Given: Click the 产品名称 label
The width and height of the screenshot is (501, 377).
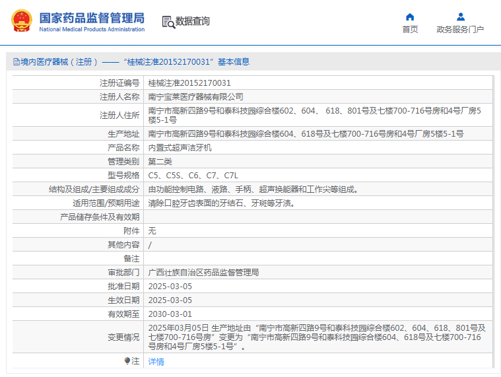Looking at the screenshot, I should [123, 148].
